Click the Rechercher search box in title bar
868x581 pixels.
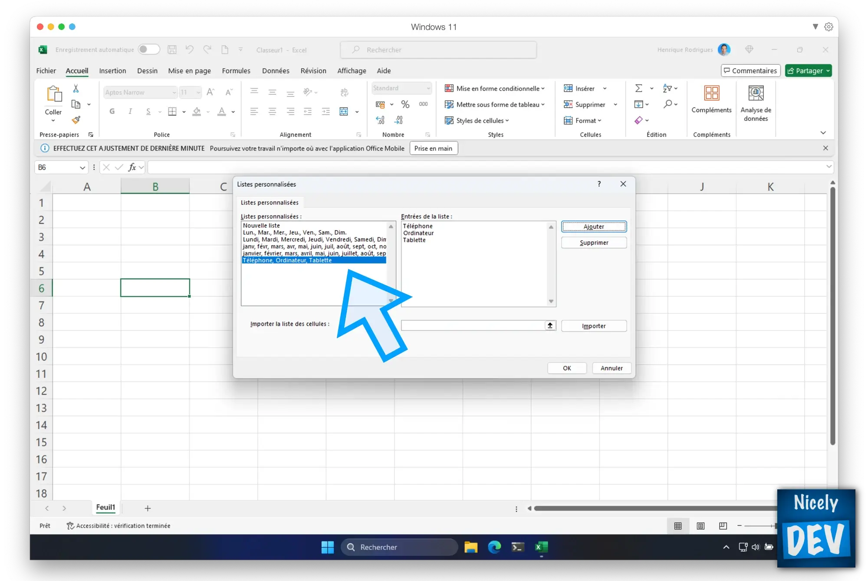point(438,50)
